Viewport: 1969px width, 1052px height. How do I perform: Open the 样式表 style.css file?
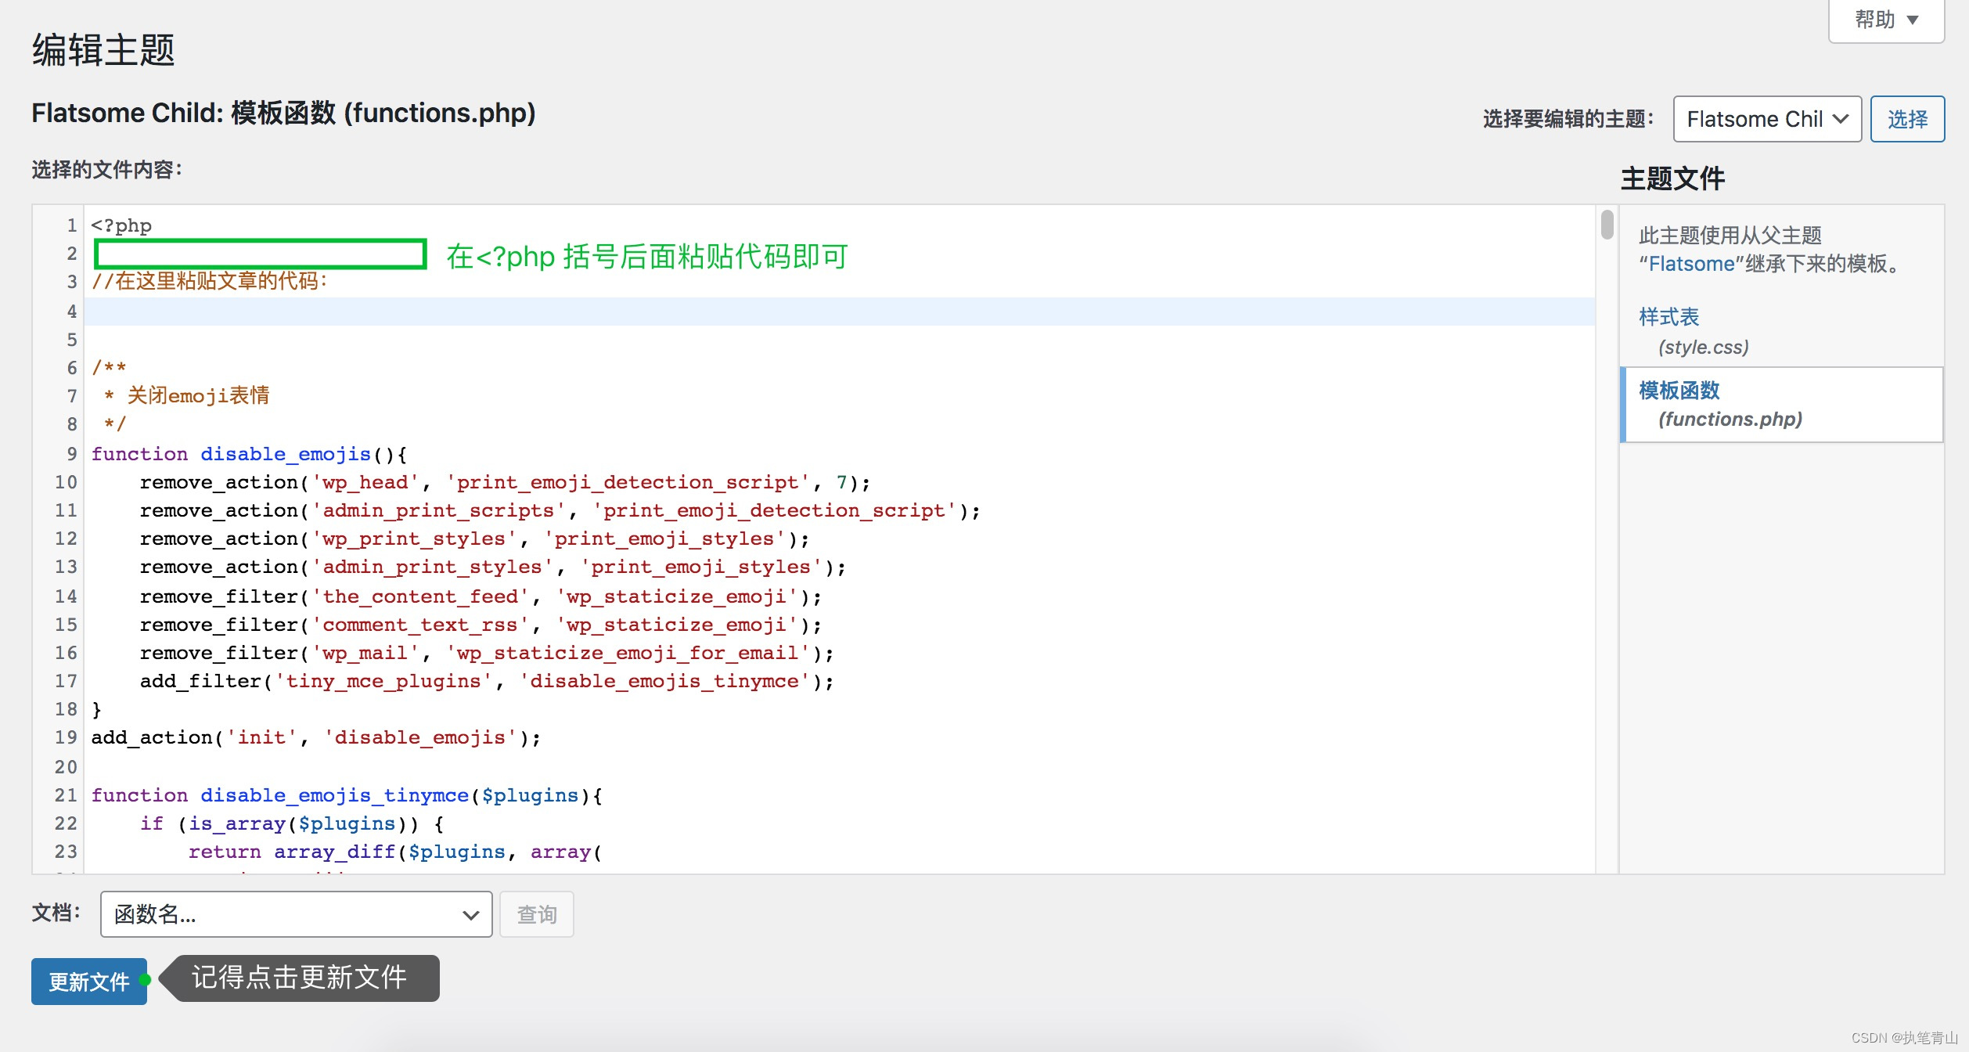(x=1694, y=331)
